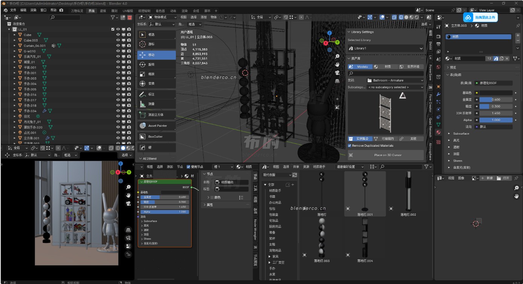Click the Place on 3D Cursor button
Screen dimensions: 523x284
386,155
